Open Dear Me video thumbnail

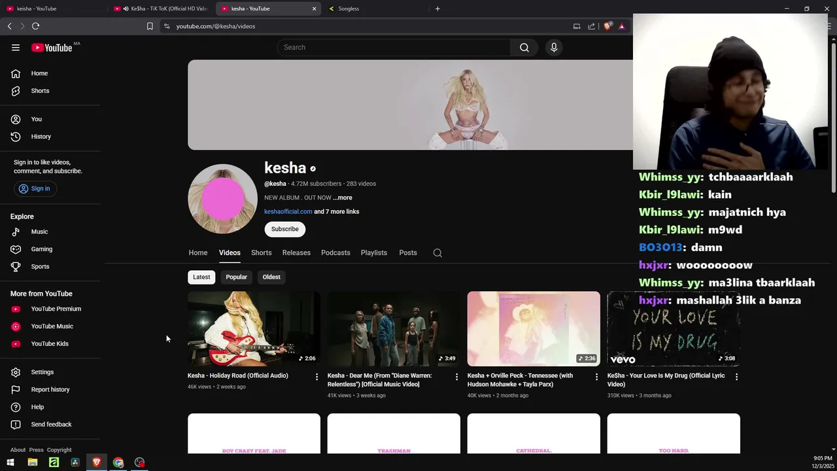[394, 328]
